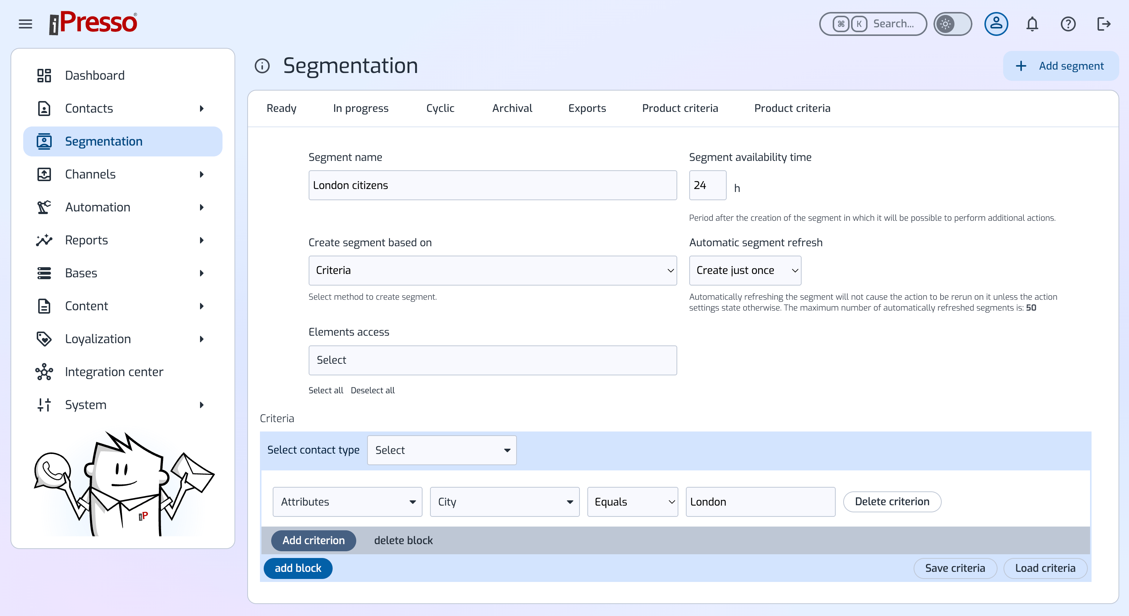The height and width of the screenshot is (616, 1129).
Task: Toggle the light/dark theme switch
Action: pyautogui.click(x=952, y=24)
